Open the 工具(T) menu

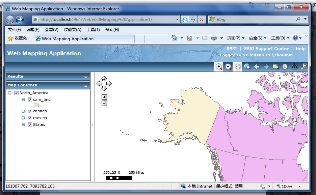point(93,30)
